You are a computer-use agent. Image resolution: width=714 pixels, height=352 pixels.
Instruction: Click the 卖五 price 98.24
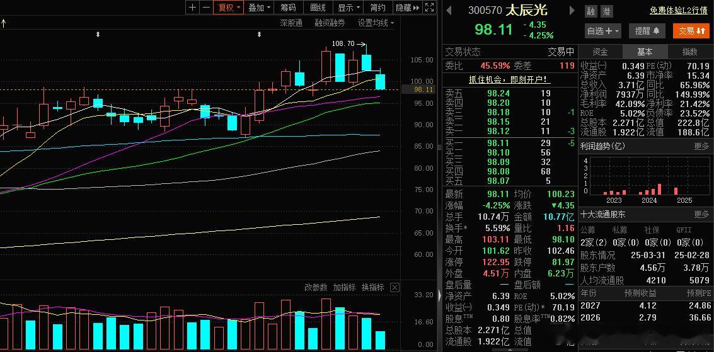(498, 93)
